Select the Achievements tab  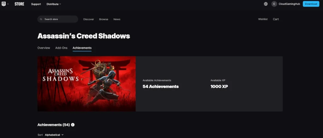[x=82, y=48]
